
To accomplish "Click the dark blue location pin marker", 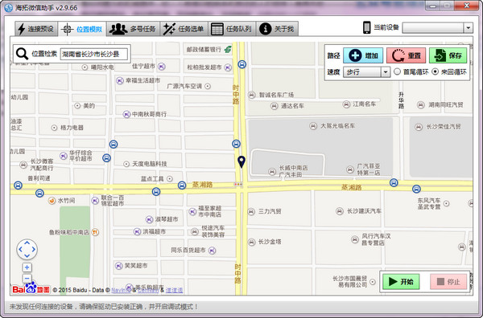I will pyautogui.click(x=242, y=161).
